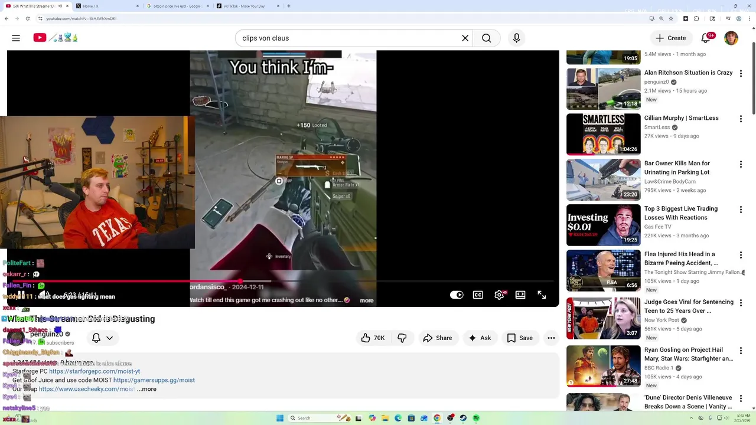756x425 pixels.
Task: Open options for Dune Director video
Action: [x=741, y=399]
